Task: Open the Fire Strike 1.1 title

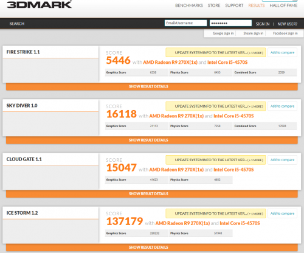Action: click(x=23, y=52)
